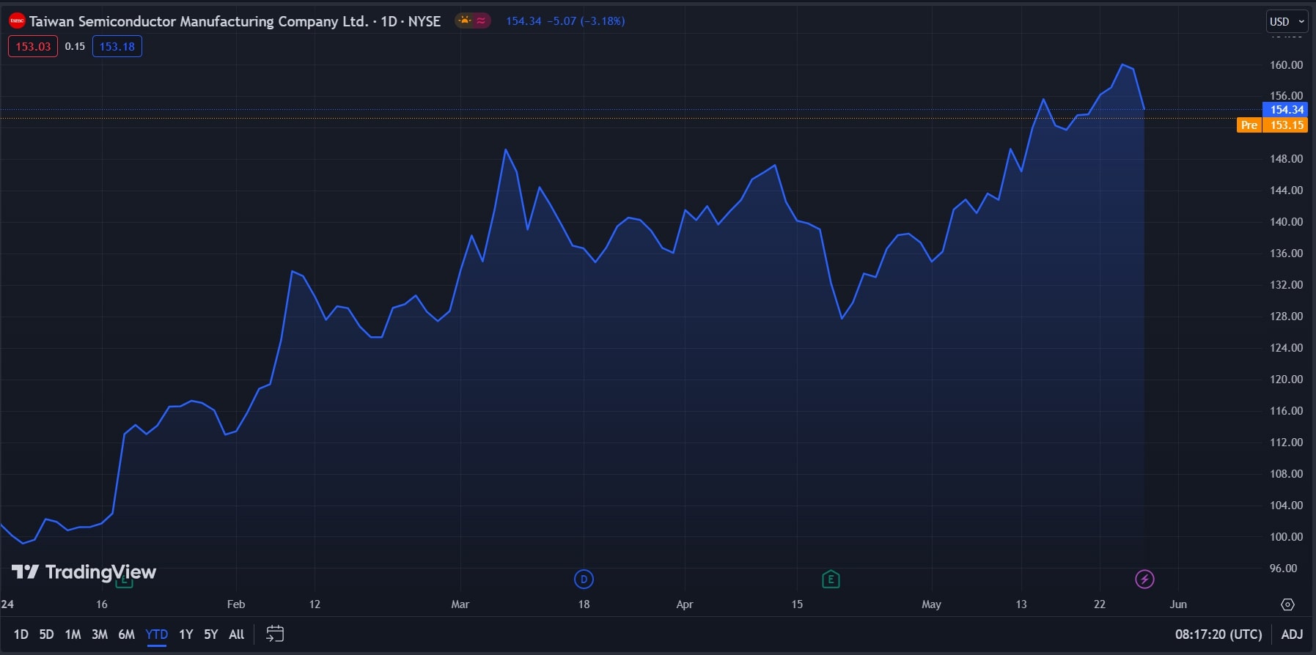
Task: Click the earnings E marker icon
Action: point(831,580)
